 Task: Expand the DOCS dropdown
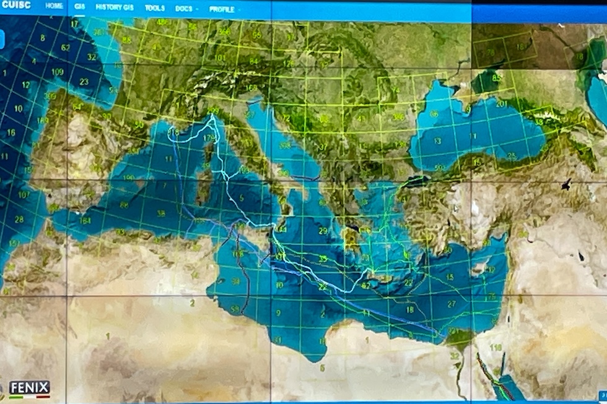(x=186, y=9)
